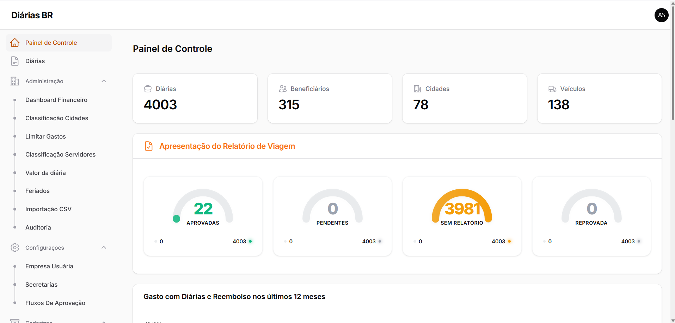Open Fluxos De Aprovação
This screenshot has width=675, height=323.
click(55, 303)
